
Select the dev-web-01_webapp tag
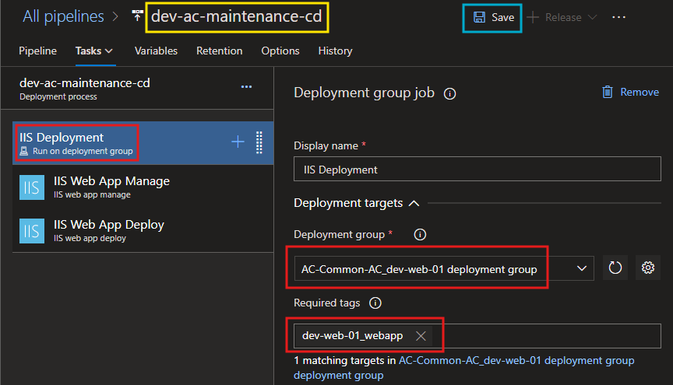(x=352, y=336)
